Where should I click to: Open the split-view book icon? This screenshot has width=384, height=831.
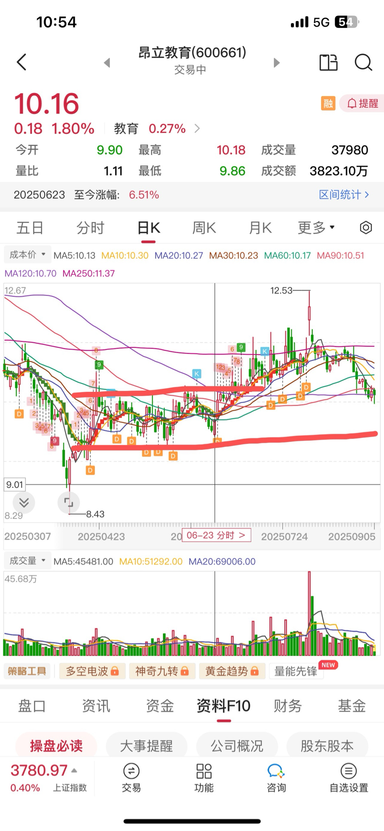pos(328,62)
